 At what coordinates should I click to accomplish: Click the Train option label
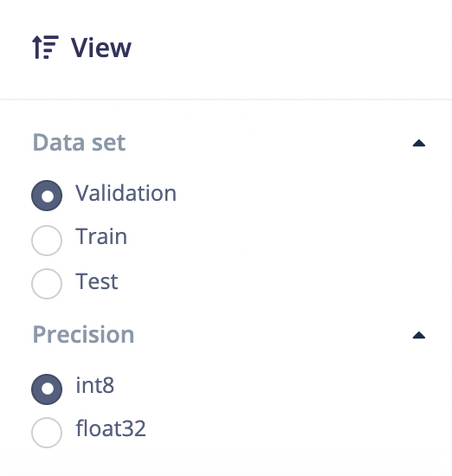click(x=101, y=236)
